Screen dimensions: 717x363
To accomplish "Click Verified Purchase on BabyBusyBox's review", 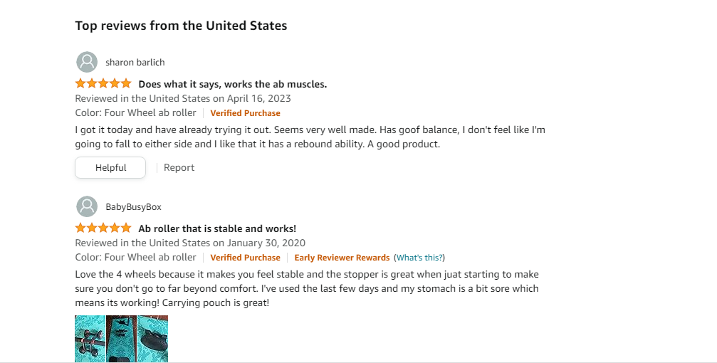I will [x=245, y=258].
